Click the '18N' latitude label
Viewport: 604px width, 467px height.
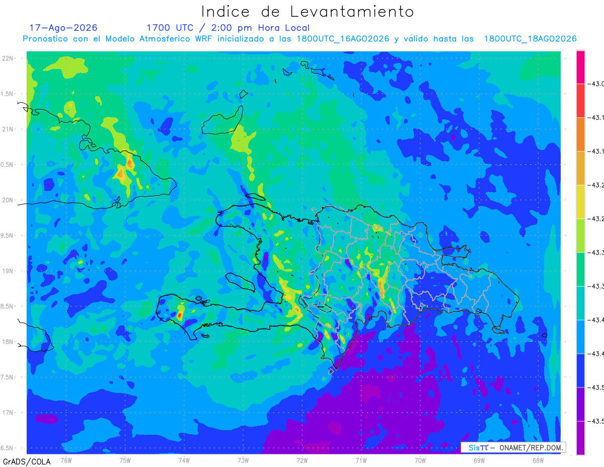coord(8,342)
